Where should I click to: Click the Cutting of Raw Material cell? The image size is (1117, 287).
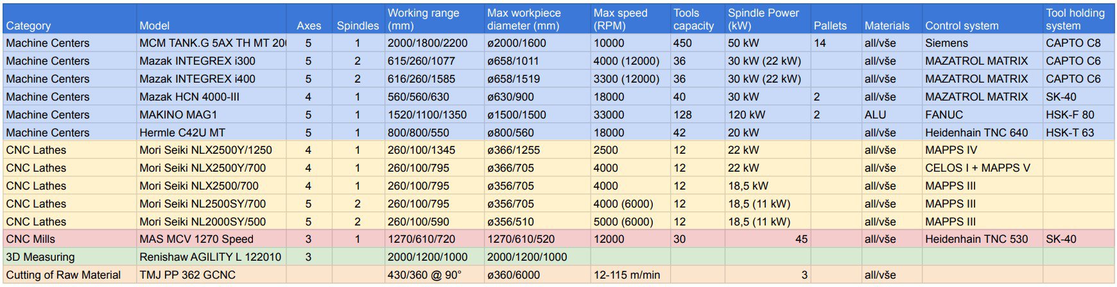coord(69,275)
